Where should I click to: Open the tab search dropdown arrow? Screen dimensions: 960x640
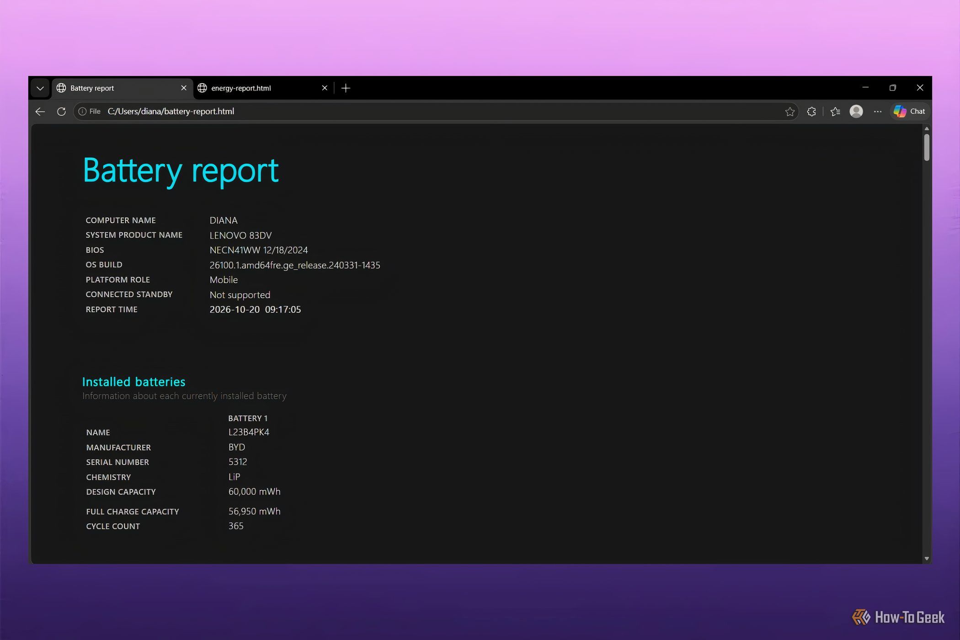(40, 88)
